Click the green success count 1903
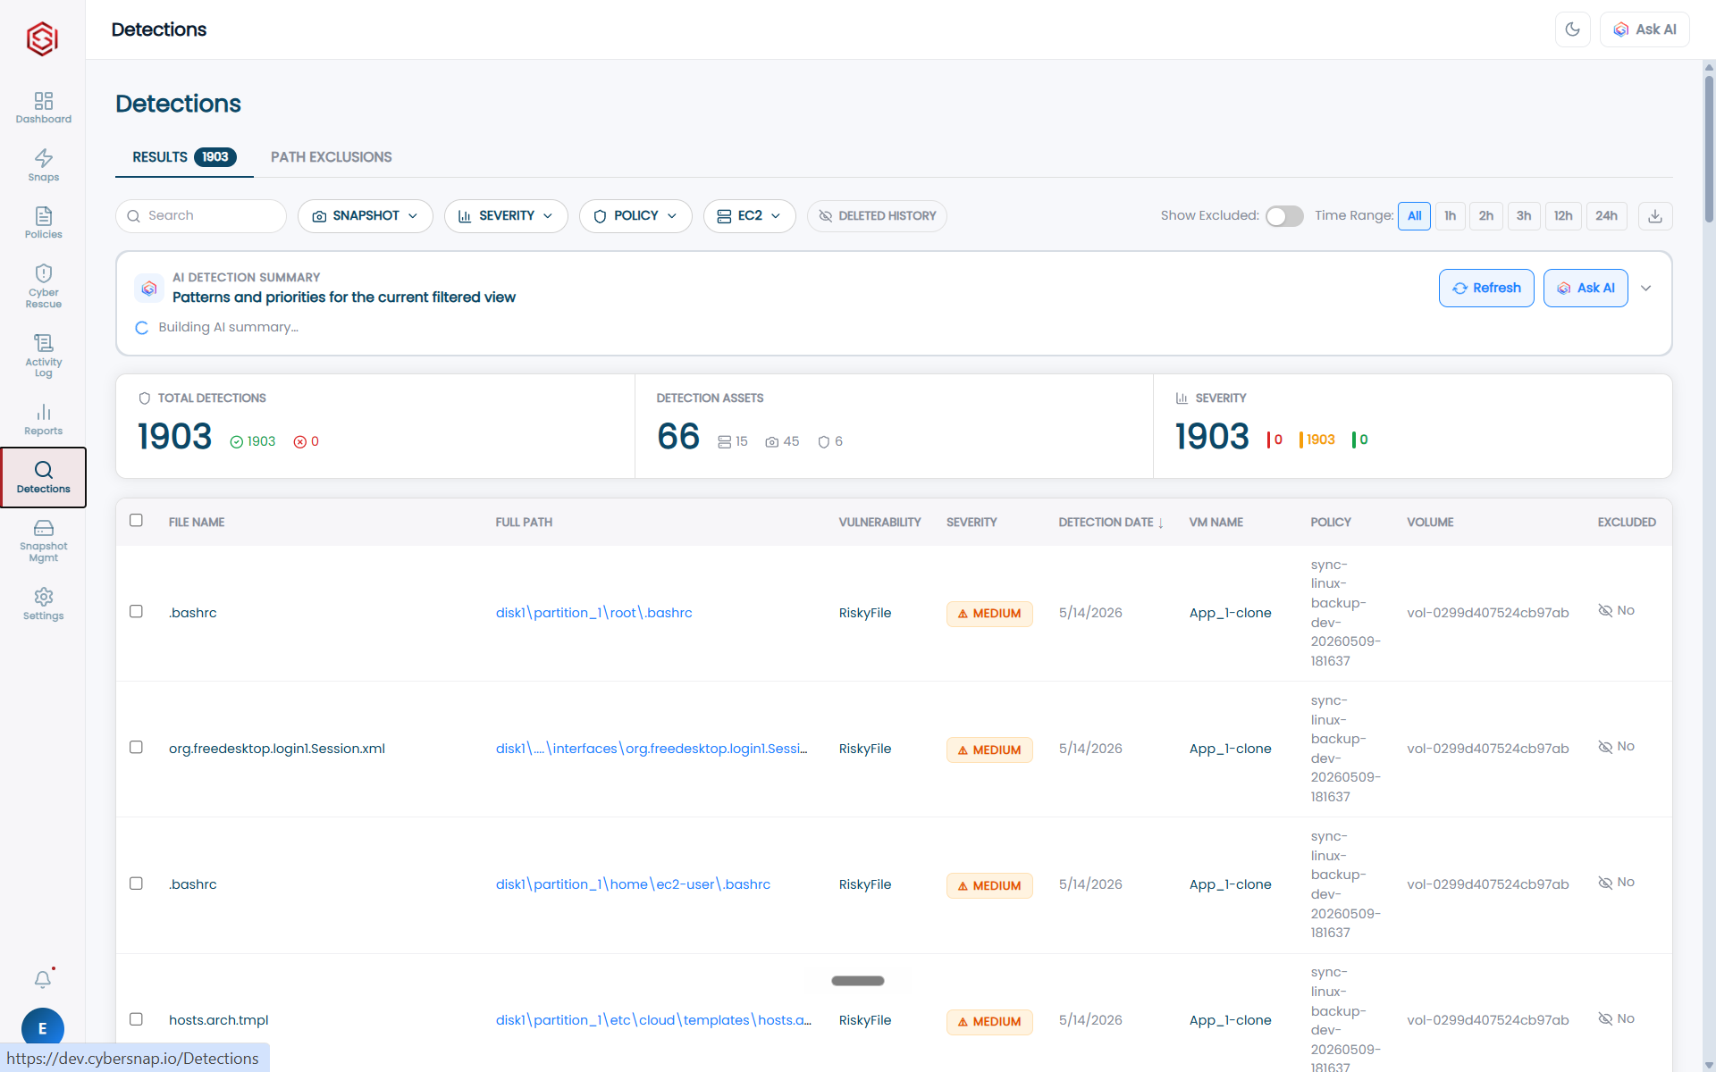Image resolution: width=1716 pixels, height=1072 pixels. click(253, 441)
